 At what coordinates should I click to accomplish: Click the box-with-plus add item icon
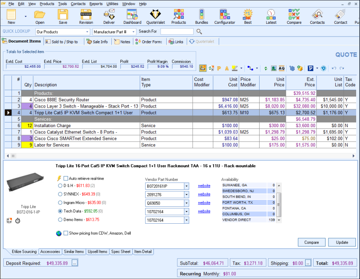pos(300,68)
